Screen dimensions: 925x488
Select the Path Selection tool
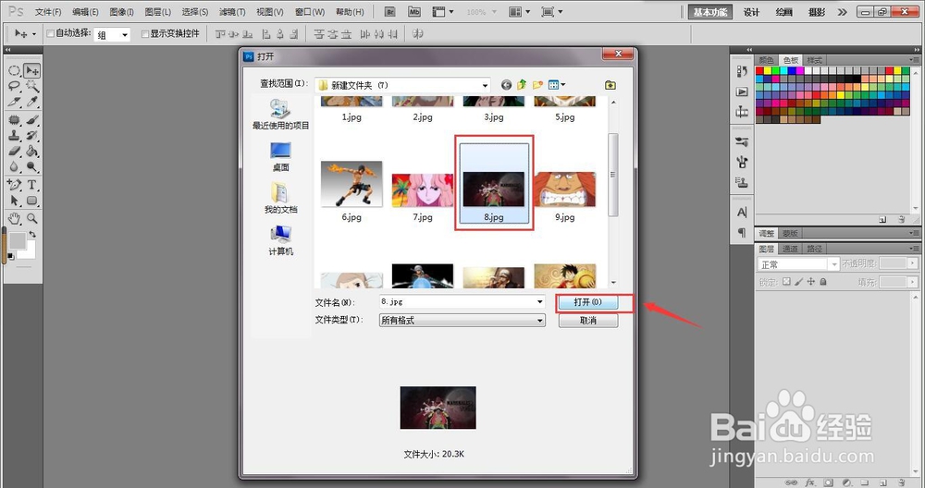tap(14, 201)
